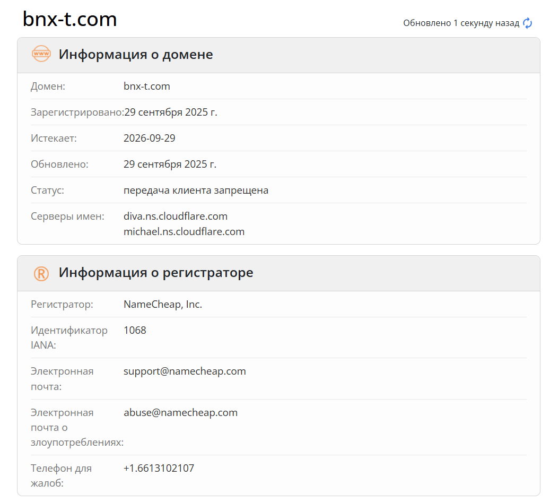The height and width of the screenshot is (502, 550).
Task: Select nameserver diva.ns.cloudflare.com
Action: pos(175,216)
